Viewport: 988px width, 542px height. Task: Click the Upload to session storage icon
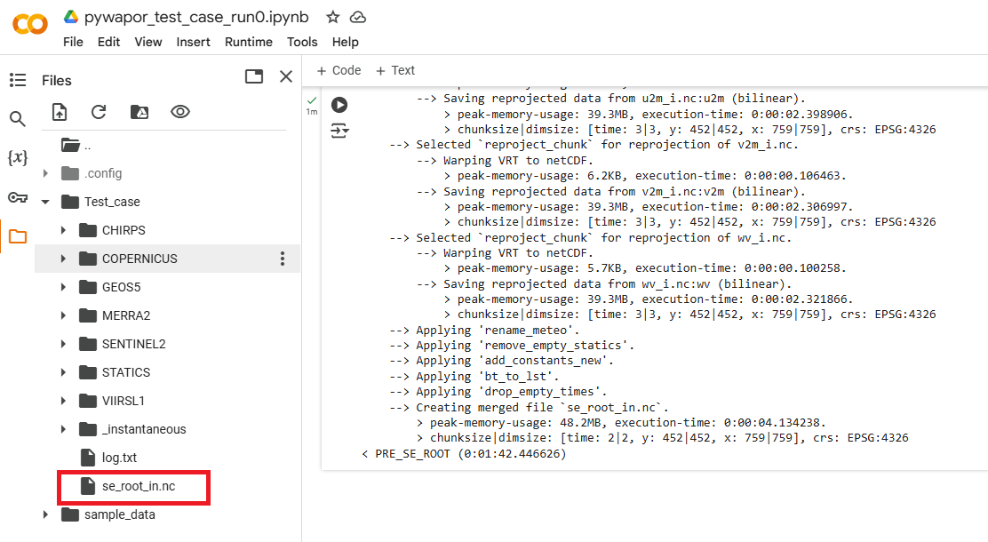pyautogui.click(x=60, y=112)
